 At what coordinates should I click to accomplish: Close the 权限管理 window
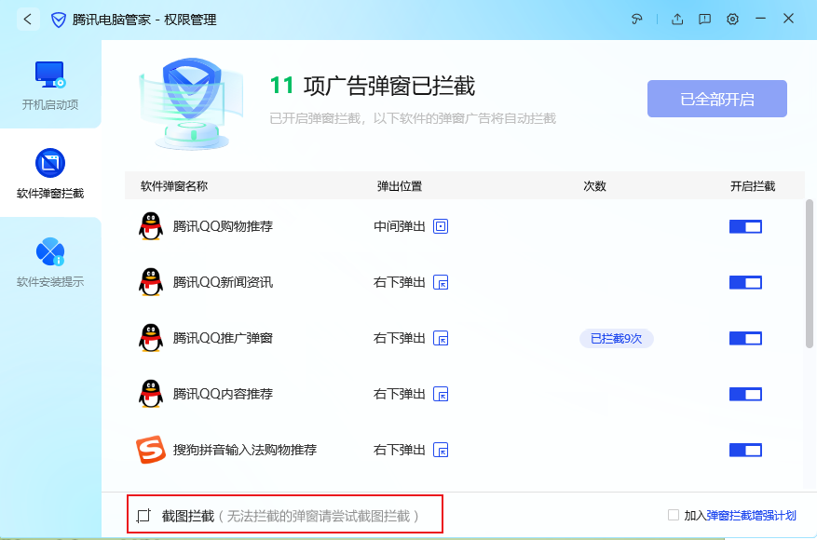coord(788,19)
